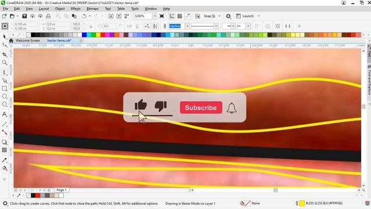Screen dimensions: 371x209
Task: Open the Launch dropdown
Action: click(x=259, y=16)
